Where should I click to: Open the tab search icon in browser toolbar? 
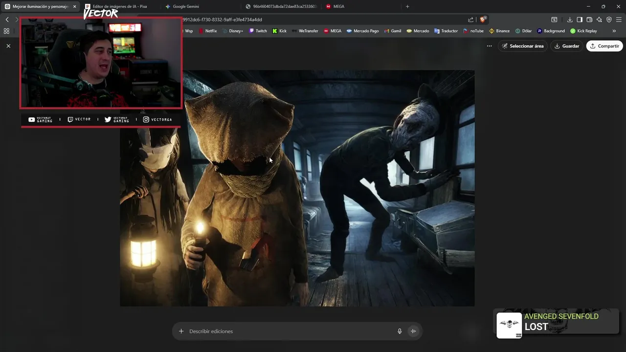tap(554, 20)
